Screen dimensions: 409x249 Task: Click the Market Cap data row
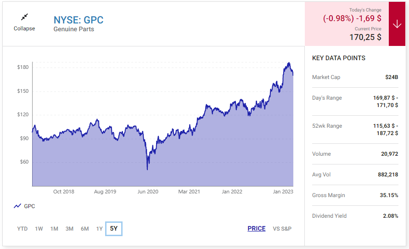coord(355,77)
